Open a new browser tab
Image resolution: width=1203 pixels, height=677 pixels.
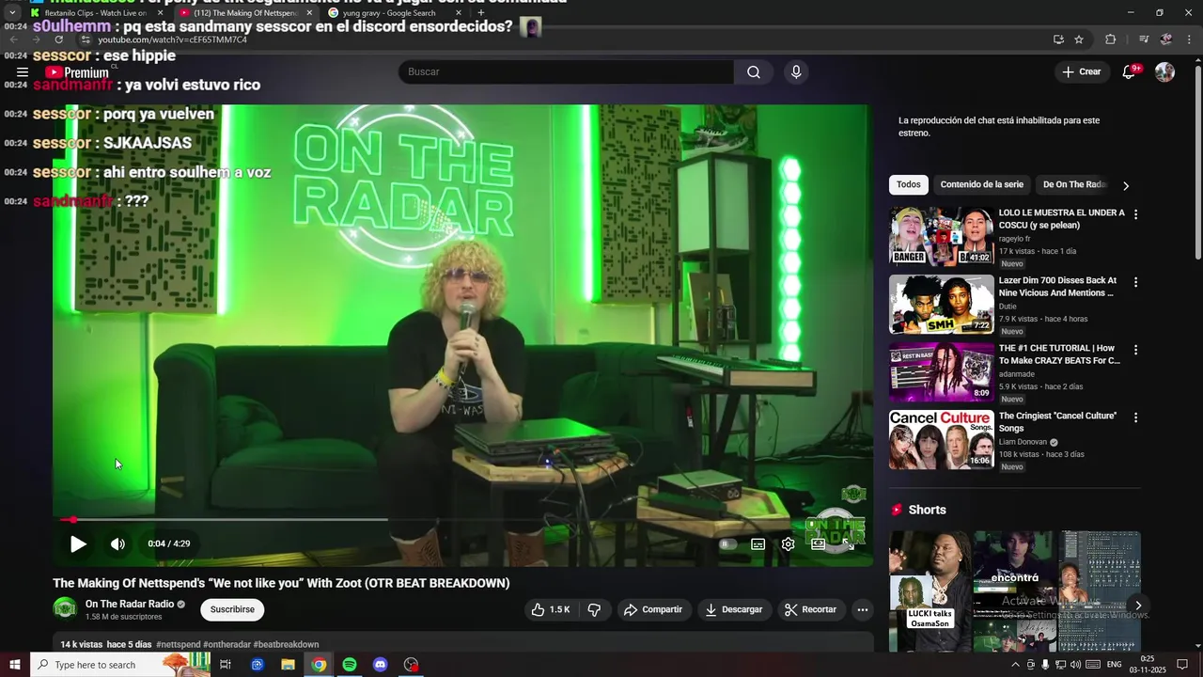(481, 13)
